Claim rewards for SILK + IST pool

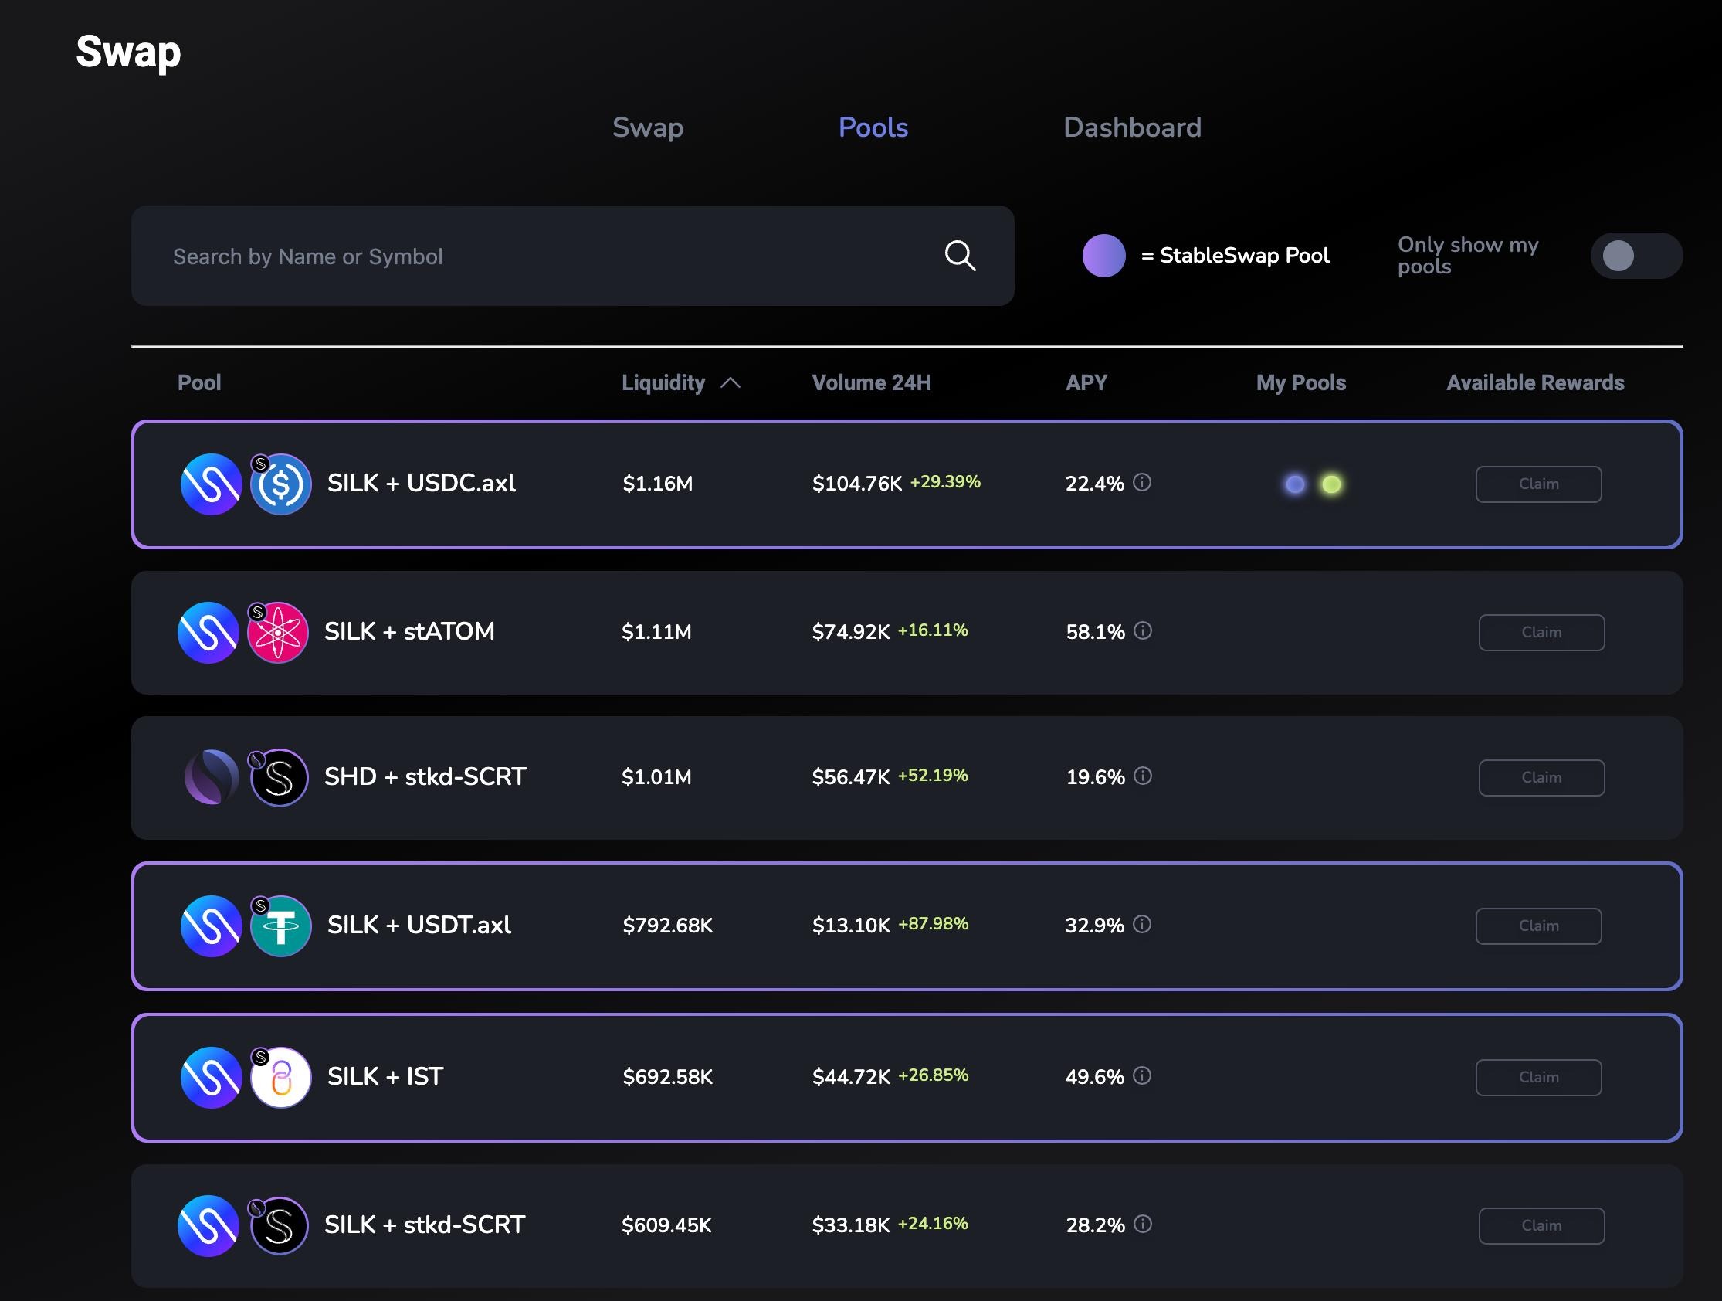(x=1537, y=1077)
